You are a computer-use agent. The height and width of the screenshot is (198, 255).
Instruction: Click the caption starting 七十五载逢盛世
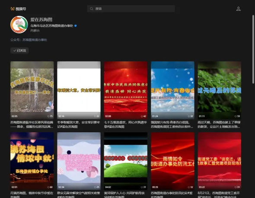[x=125, y=125]
